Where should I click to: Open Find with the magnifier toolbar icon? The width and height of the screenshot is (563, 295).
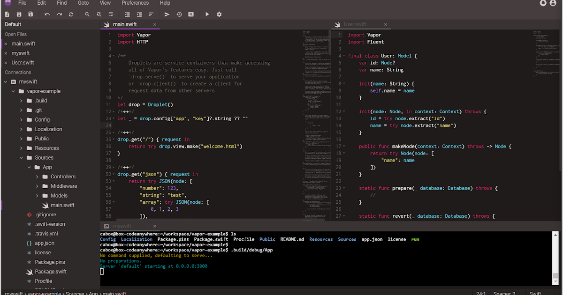(x=87, y=15)
